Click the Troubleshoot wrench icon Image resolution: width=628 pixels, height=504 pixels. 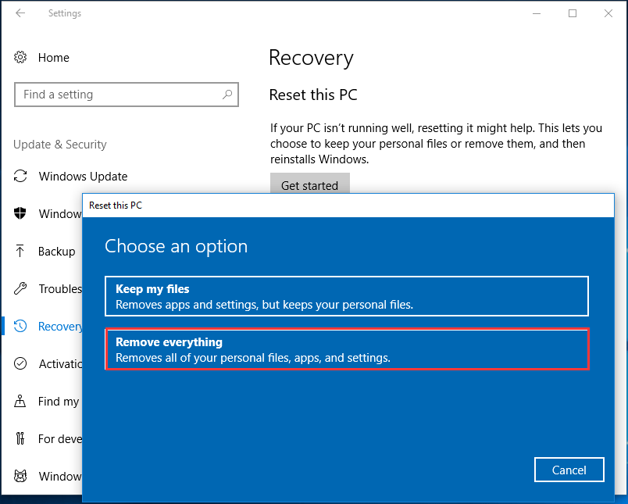[x=20, y=288]
